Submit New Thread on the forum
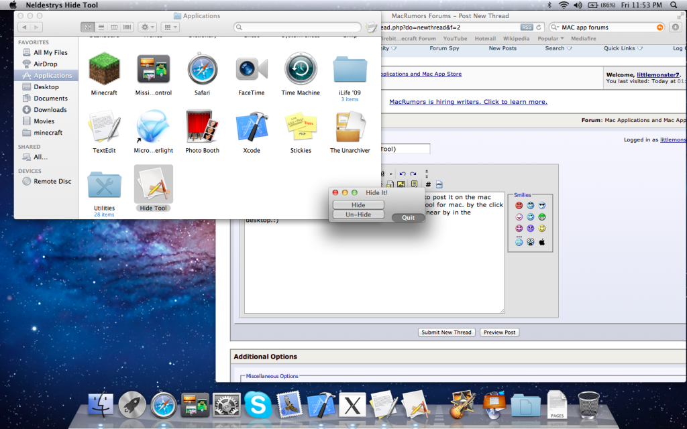Image resolution: width=687 pixels, height=429 pixels. pos(446,332)
